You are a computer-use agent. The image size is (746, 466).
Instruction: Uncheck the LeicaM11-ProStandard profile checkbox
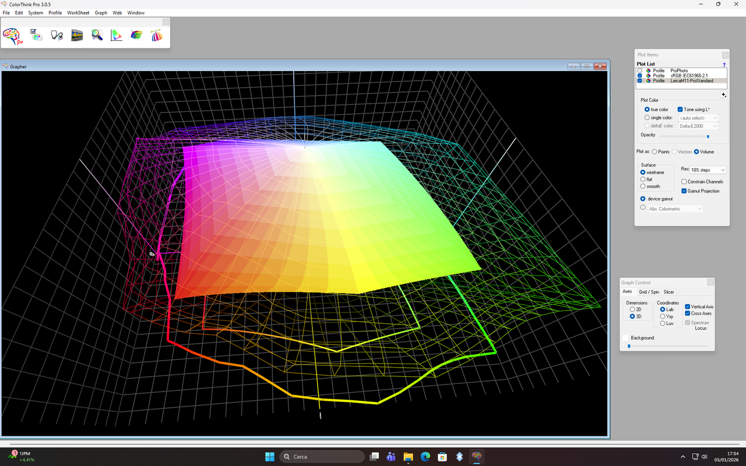point(640,81)
